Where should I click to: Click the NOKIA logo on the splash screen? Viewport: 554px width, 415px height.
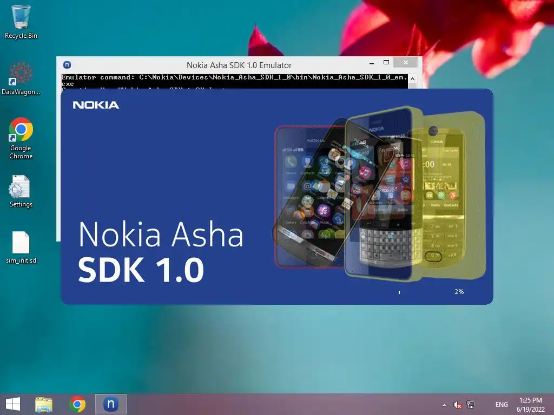96,105
